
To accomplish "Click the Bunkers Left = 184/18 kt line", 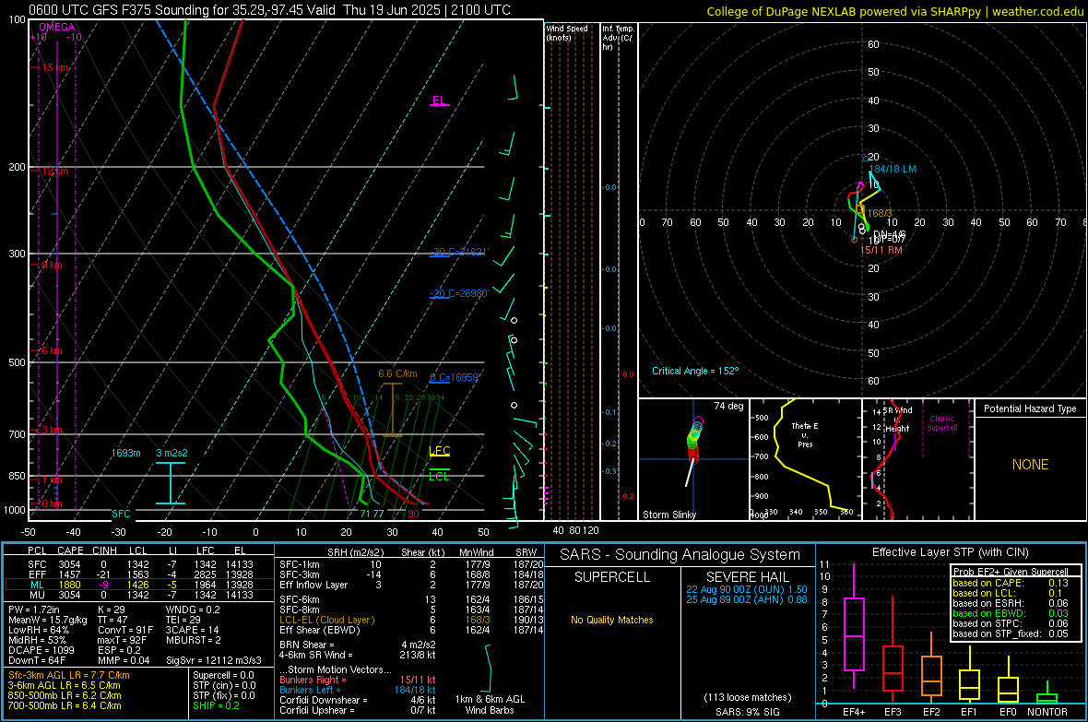I will coord(358,690).
